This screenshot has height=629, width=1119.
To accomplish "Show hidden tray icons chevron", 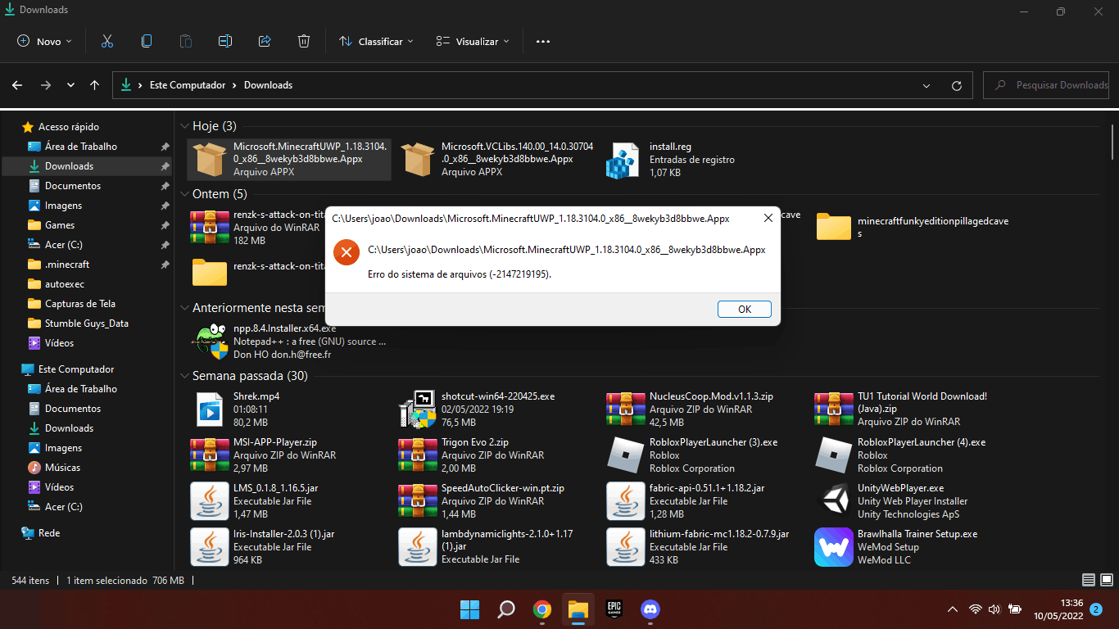I will 952,609.
